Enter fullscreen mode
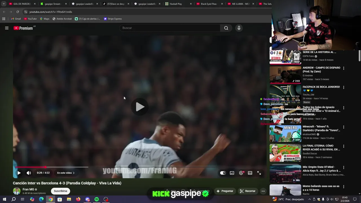This screenshot has height=203, width=361. point(259,173)
